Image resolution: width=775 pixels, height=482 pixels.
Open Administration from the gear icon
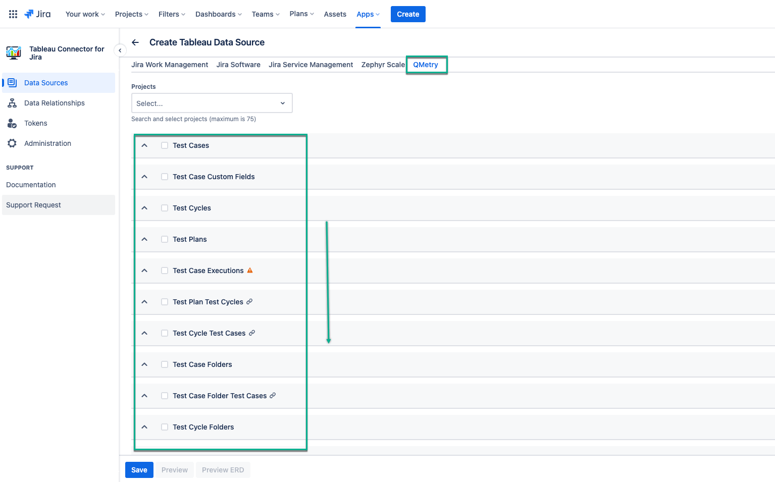coord(12,143)
